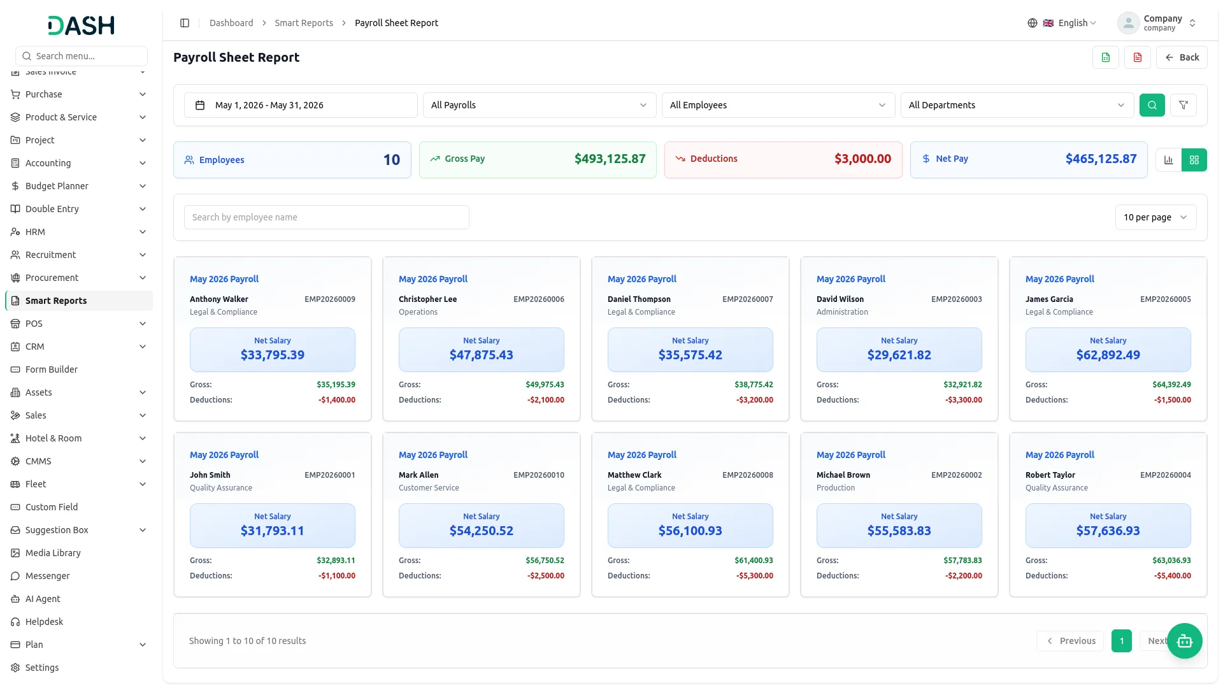Click the Product & Service layers icon
Screen dimensions: 1223x688
click(x=15, y=117)
